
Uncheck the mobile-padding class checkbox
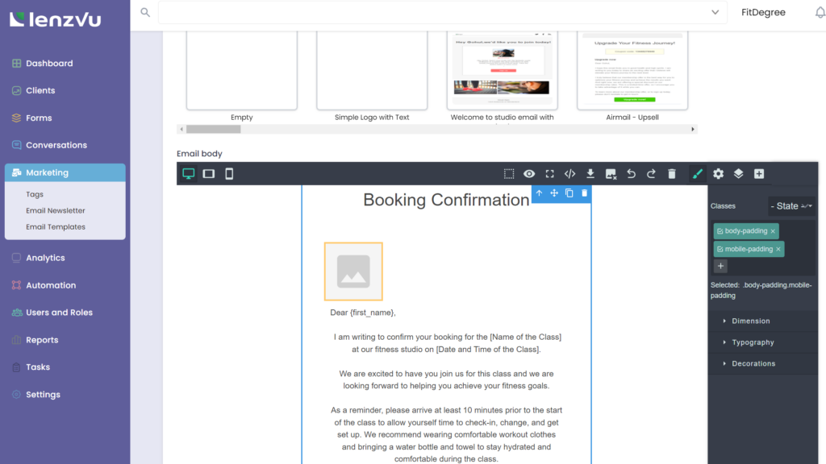click(720, 250)
